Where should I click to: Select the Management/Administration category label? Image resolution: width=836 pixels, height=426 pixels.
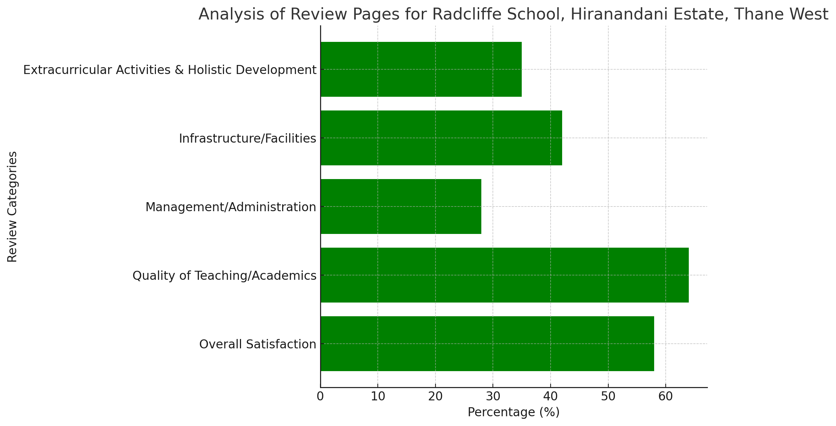pos(230,207)
